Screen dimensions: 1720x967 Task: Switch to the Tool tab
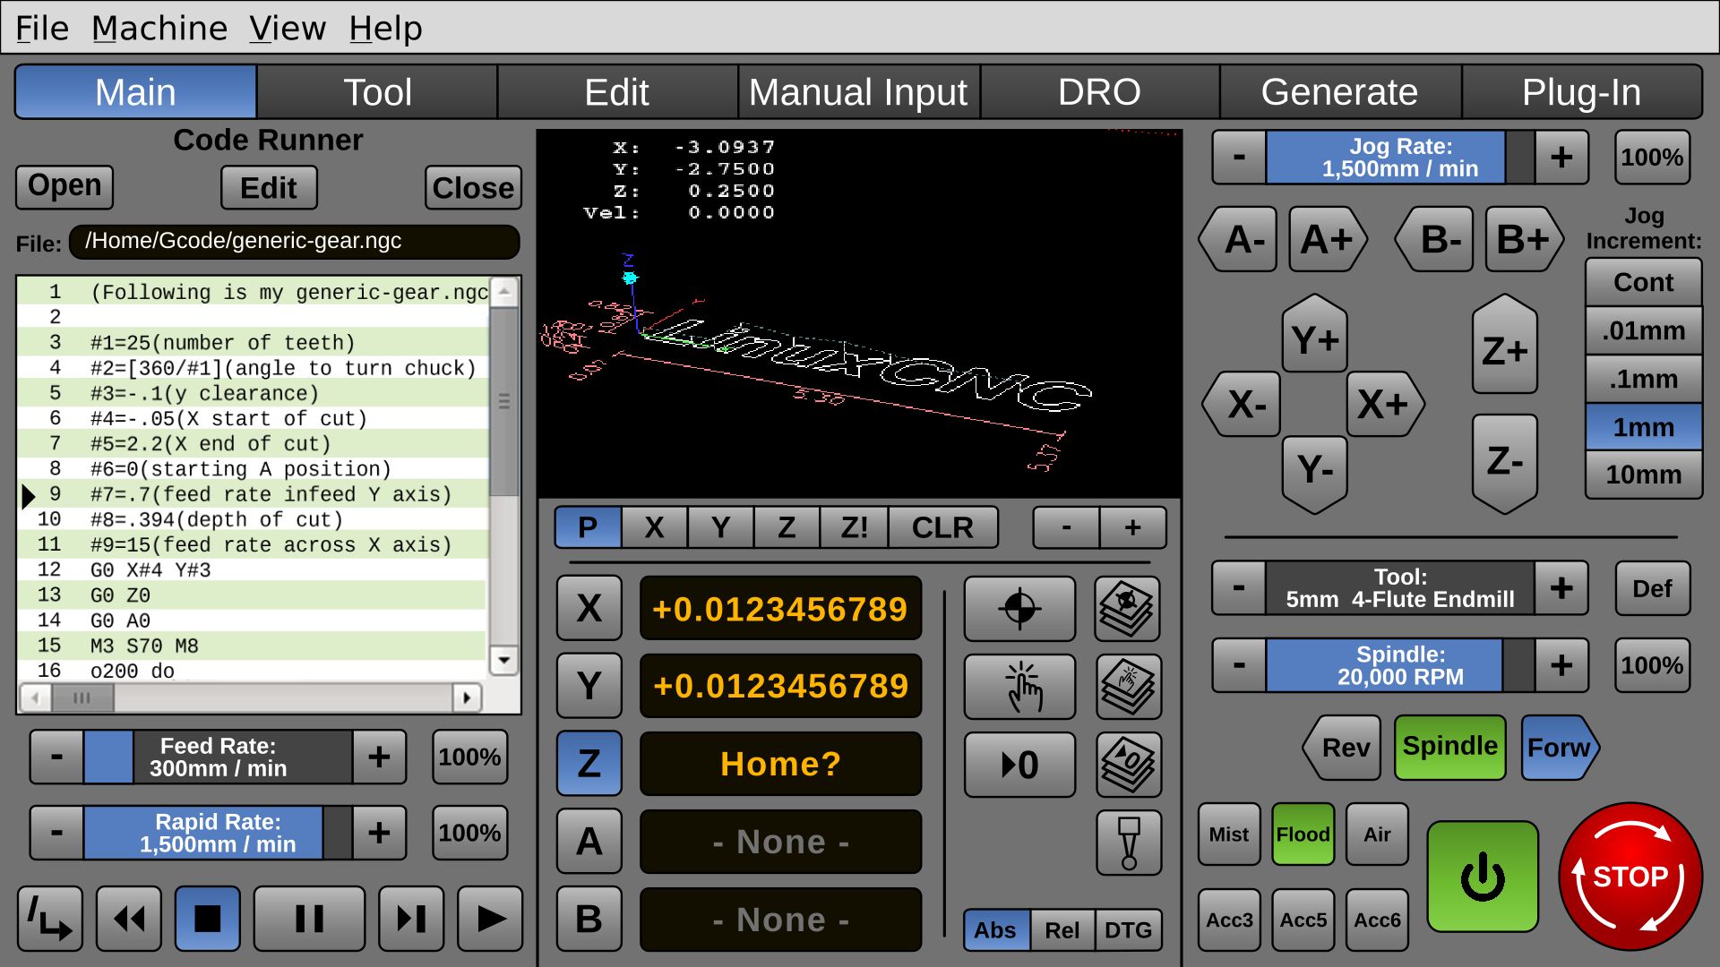click(377, 92)
